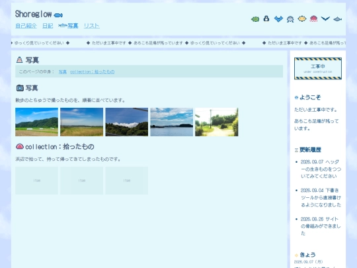This screenshot has height=268, width=357.
Task: Open photo of rice field under blue sky
Action: [x=82, y=122]
